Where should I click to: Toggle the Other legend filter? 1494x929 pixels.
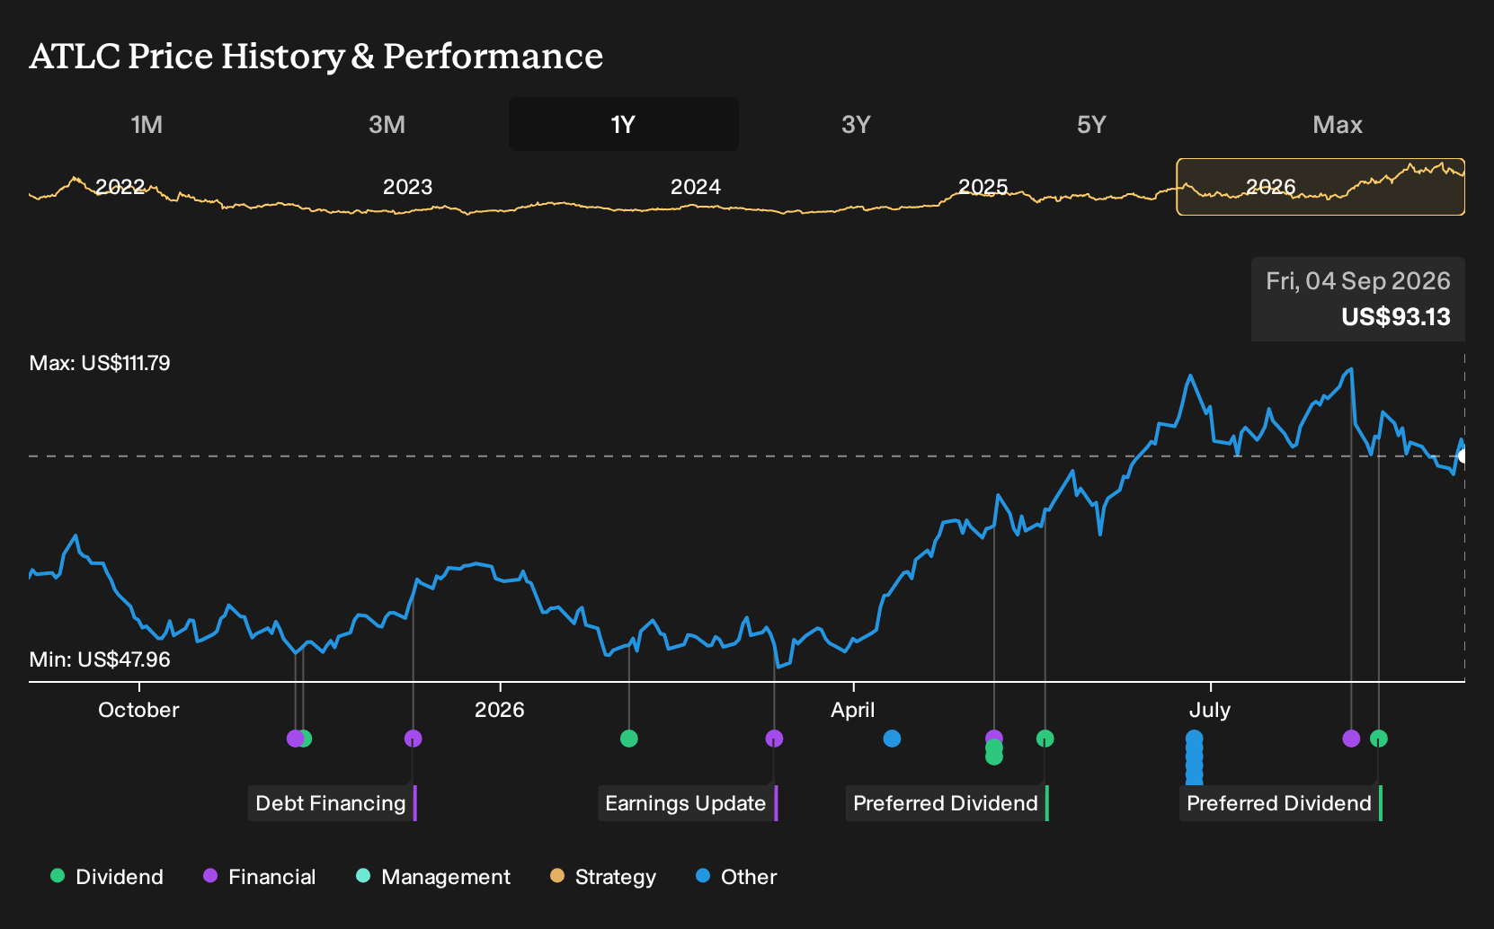736,877
